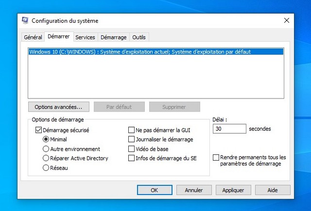311x211 pixels.
Task: Select the Minimal radio option
Action: 46,139
